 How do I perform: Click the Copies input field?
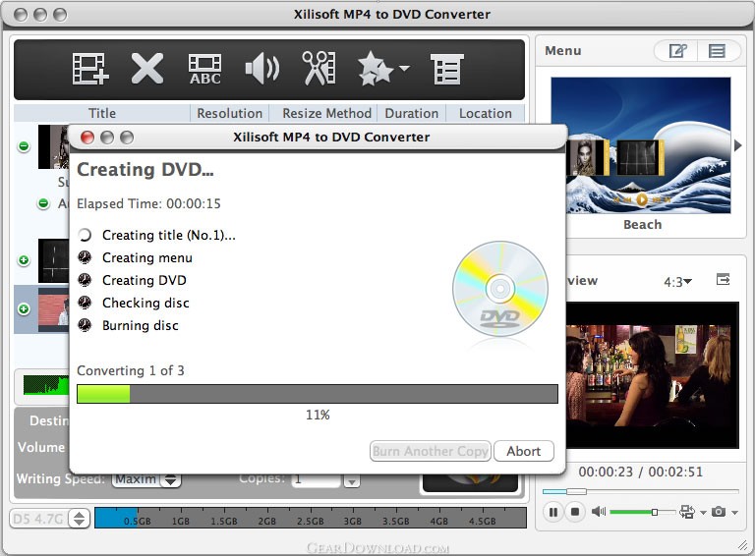317,479
